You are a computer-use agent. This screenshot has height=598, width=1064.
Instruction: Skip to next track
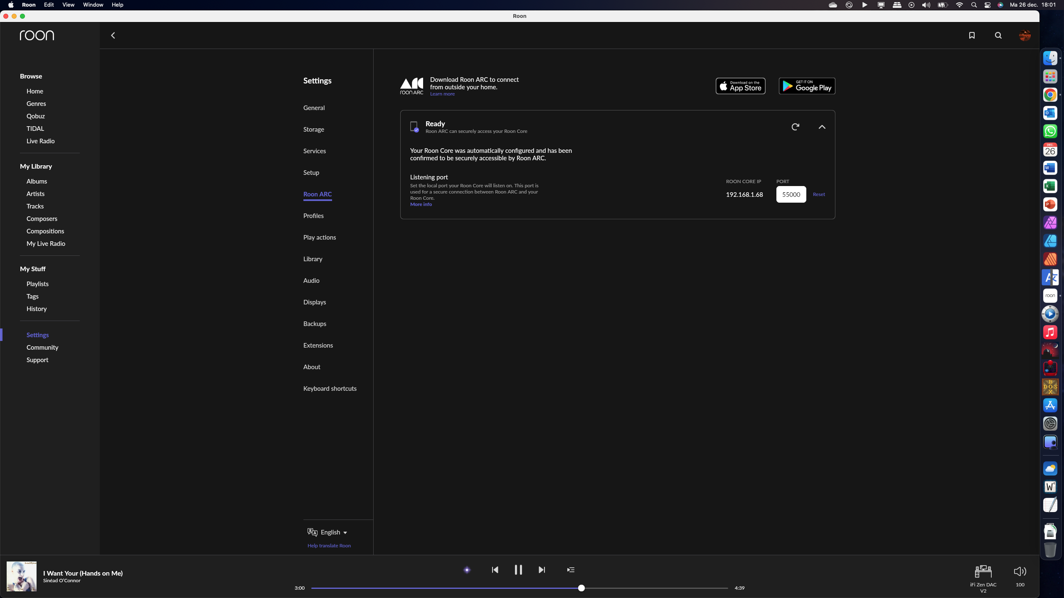(542, 570)
